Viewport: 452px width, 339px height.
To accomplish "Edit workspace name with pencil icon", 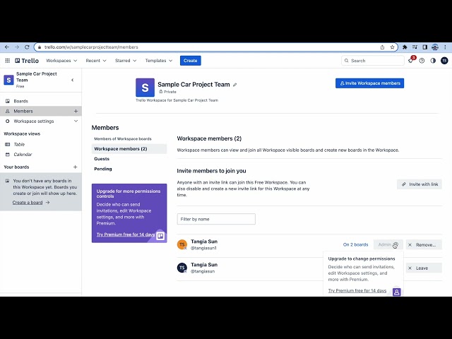I will 235,85.
